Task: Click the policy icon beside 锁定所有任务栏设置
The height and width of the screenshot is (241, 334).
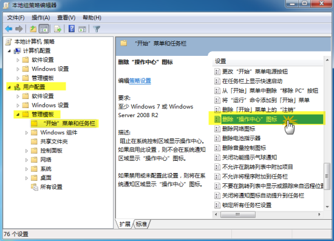Action: (217, 205)
